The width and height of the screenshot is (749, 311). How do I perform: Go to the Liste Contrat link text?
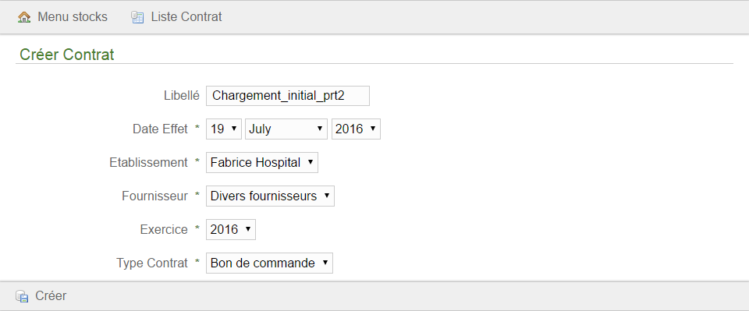pyautogui.click(x=186, y=17)
